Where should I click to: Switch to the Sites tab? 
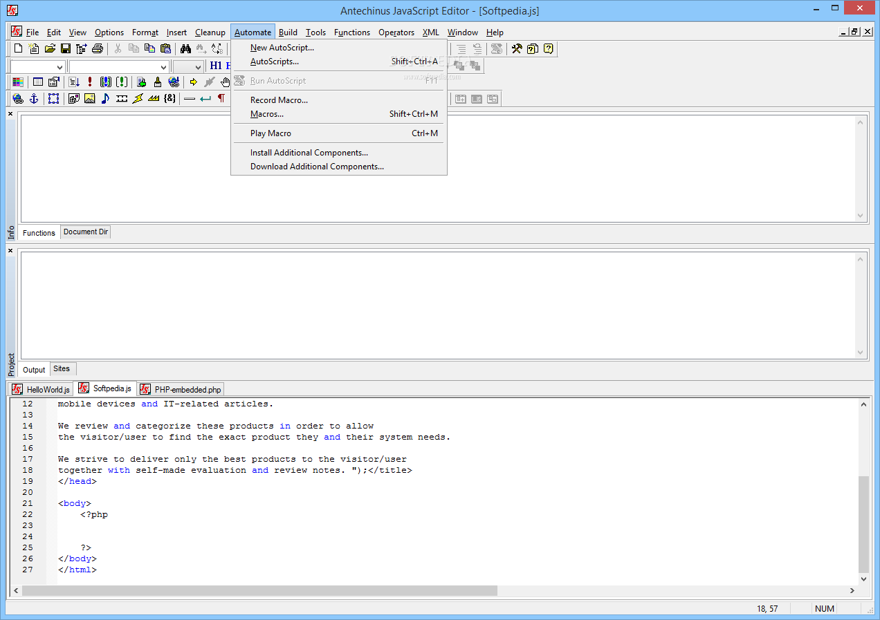62,369
